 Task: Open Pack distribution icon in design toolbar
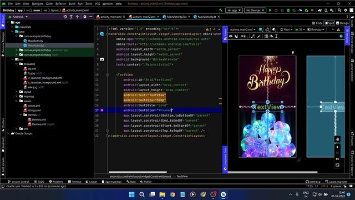tap(266, 36)
